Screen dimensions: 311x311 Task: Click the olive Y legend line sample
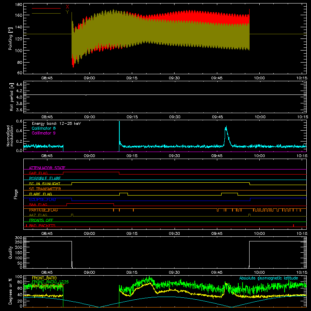[46, 14]
